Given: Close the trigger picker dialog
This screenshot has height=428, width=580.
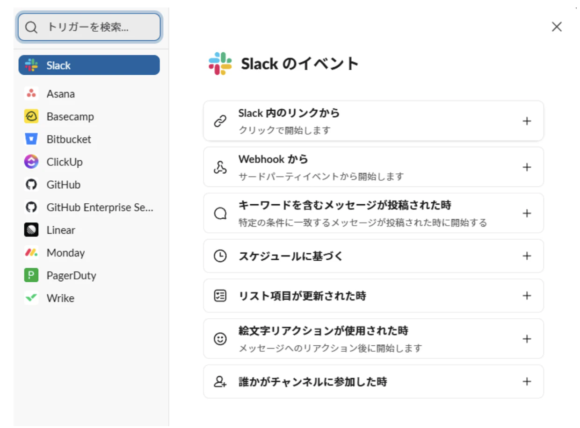Looking at the screenshot, I should (557, 27).
